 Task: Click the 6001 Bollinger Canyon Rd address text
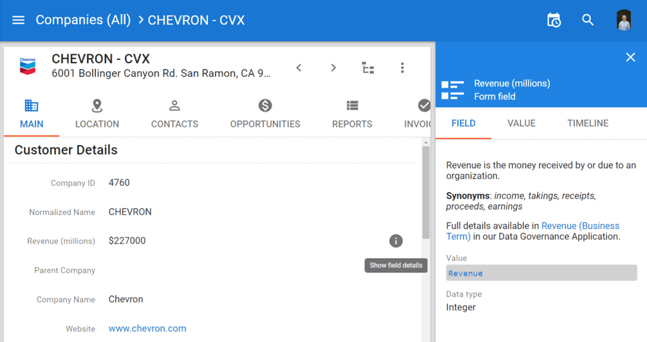pos(161,73)
